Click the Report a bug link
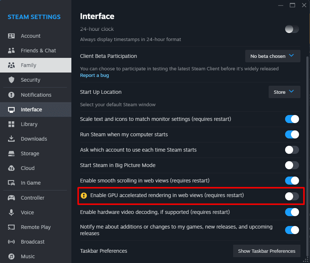 coord(94,75)
